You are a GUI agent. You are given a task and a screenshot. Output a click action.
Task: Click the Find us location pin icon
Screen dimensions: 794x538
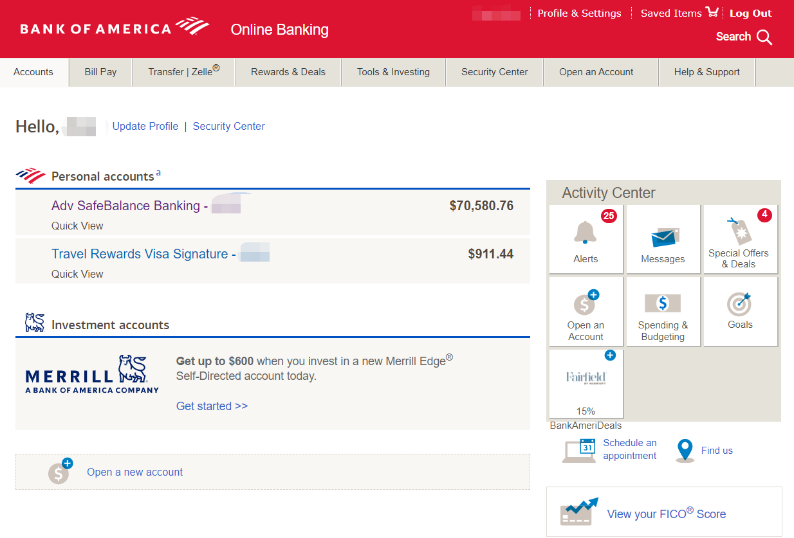[685, 451]
